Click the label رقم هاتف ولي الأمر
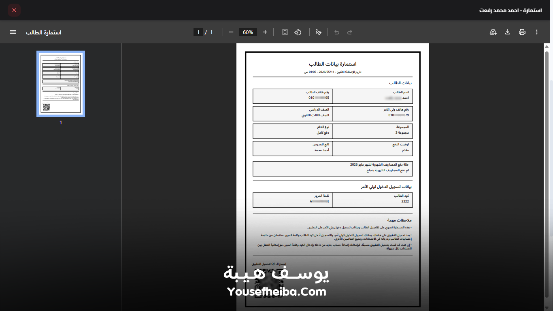553x311 pixels. tap(396, 110)
